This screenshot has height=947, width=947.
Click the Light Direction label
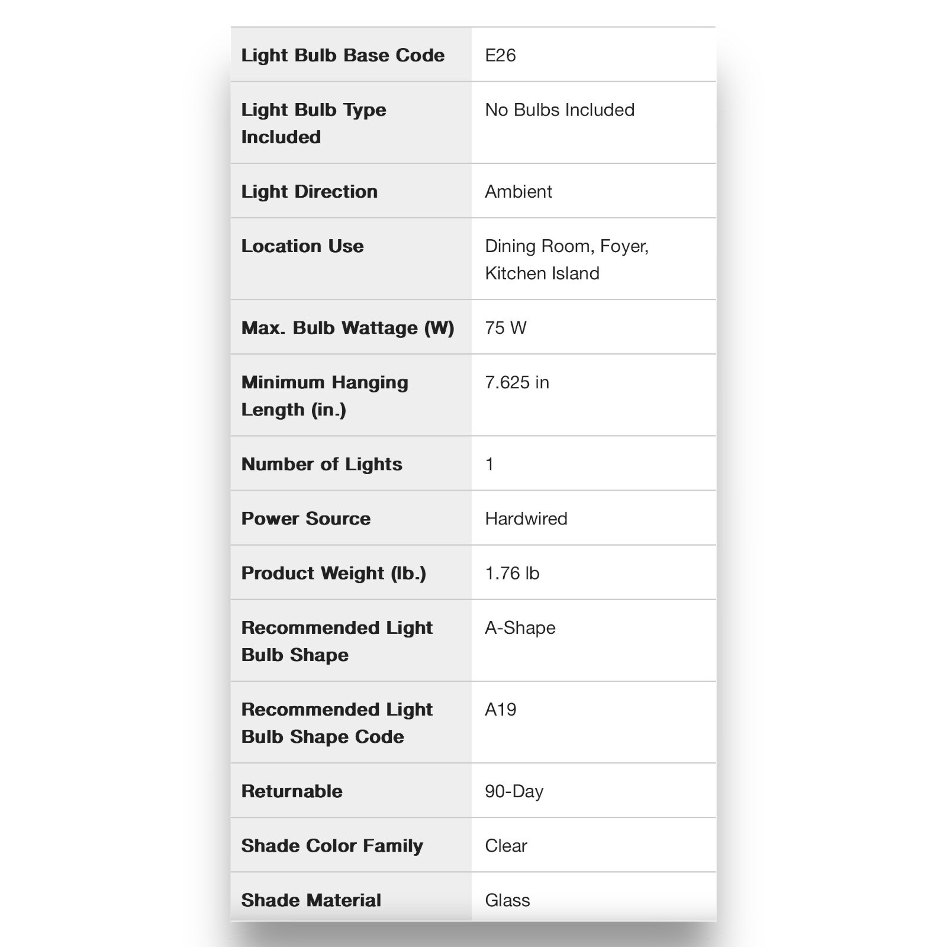(309, 192)
